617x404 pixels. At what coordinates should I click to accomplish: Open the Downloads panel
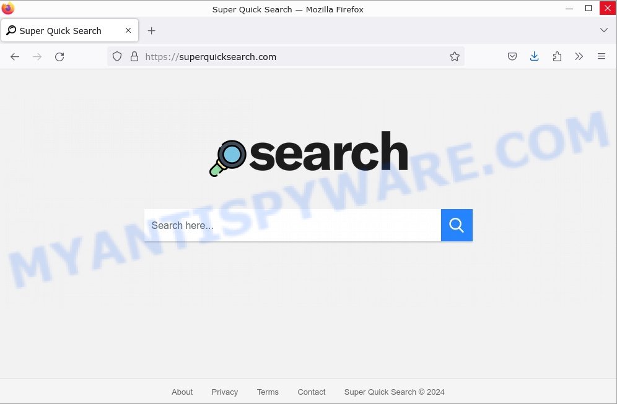(534, 56)
